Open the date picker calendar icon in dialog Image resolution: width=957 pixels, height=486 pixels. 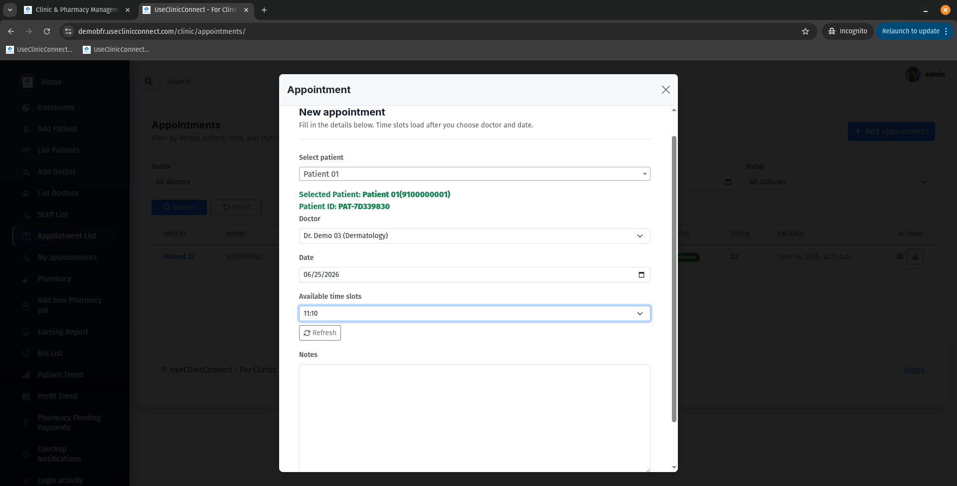click(641, 274)
